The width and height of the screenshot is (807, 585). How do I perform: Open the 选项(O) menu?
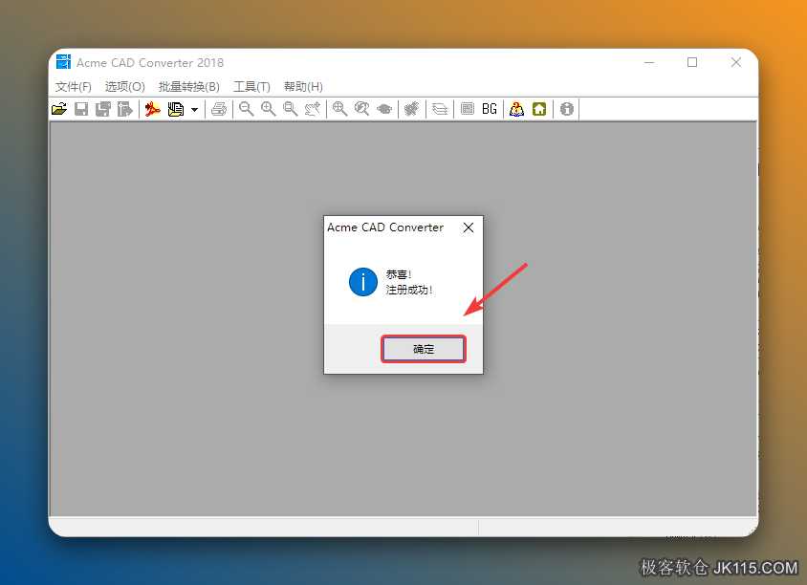124,86
